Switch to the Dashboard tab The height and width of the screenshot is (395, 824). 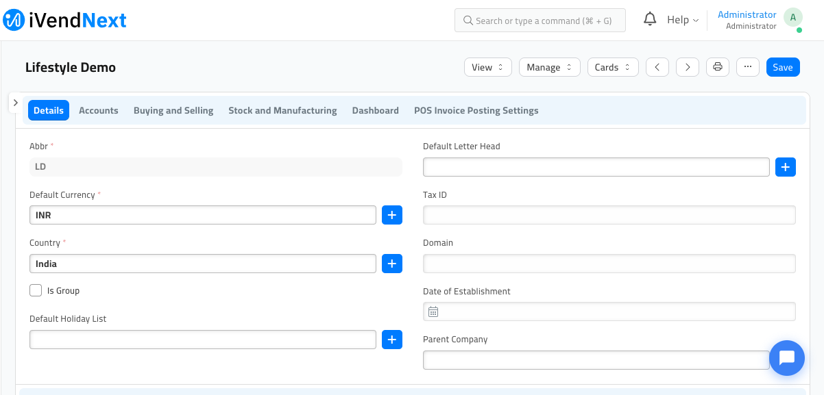click(376, 110)
